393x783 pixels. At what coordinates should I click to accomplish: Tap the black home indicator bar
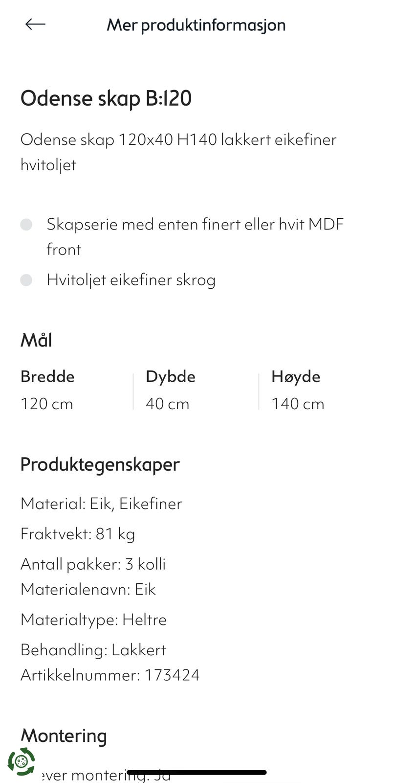pyautogui.click(x=196, y=771)
